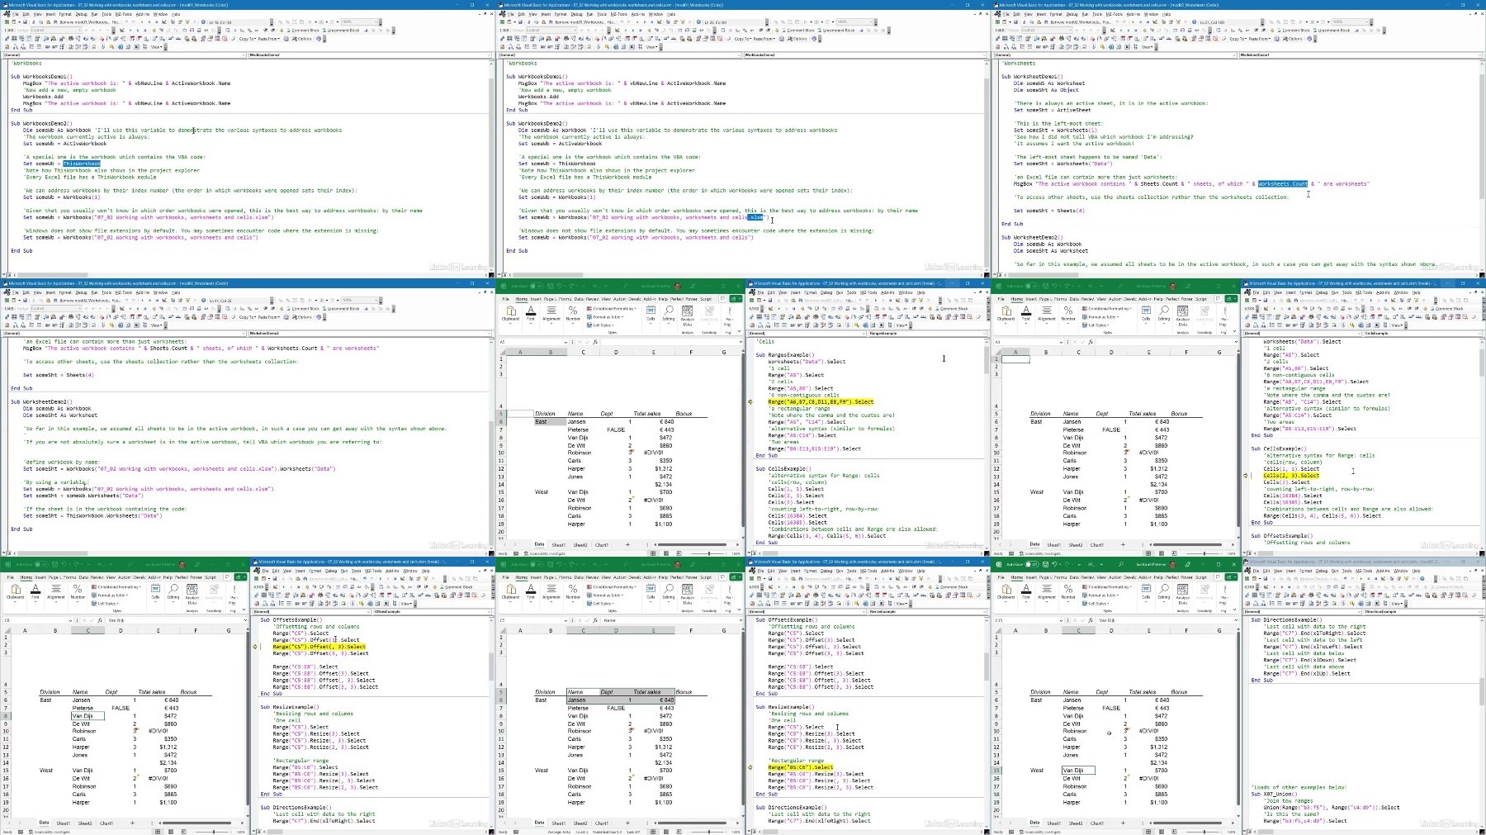Click Cells icon in Excel beside OffsetsExample code

click(155, 589)
